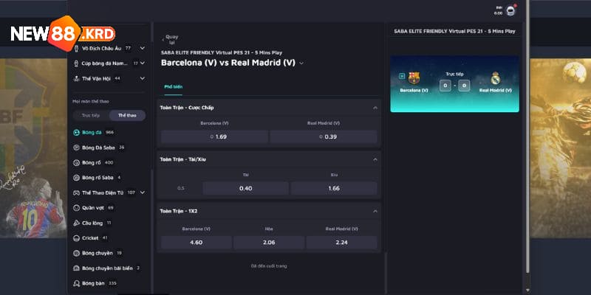The height and width of the screenshot is (295, 591).
Task: Click the Bóng rổ count 400
Action: click(109, 162)
